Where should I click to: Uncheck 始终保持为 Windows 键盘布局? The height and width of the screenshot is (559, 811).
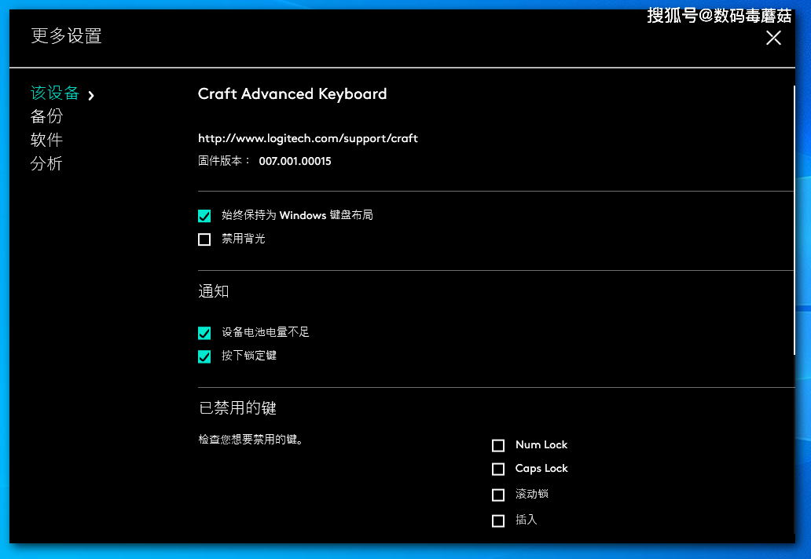(204, 215)
